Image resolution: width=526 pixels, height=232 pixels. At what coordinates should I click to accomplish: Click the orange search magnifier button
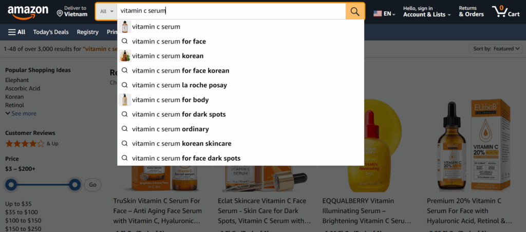355,11
